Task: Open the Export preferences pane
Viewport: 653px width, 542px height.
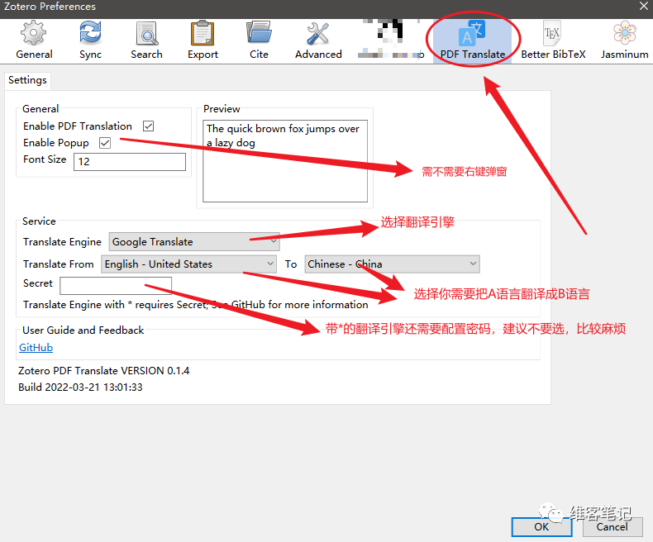Action: (203, 41)
